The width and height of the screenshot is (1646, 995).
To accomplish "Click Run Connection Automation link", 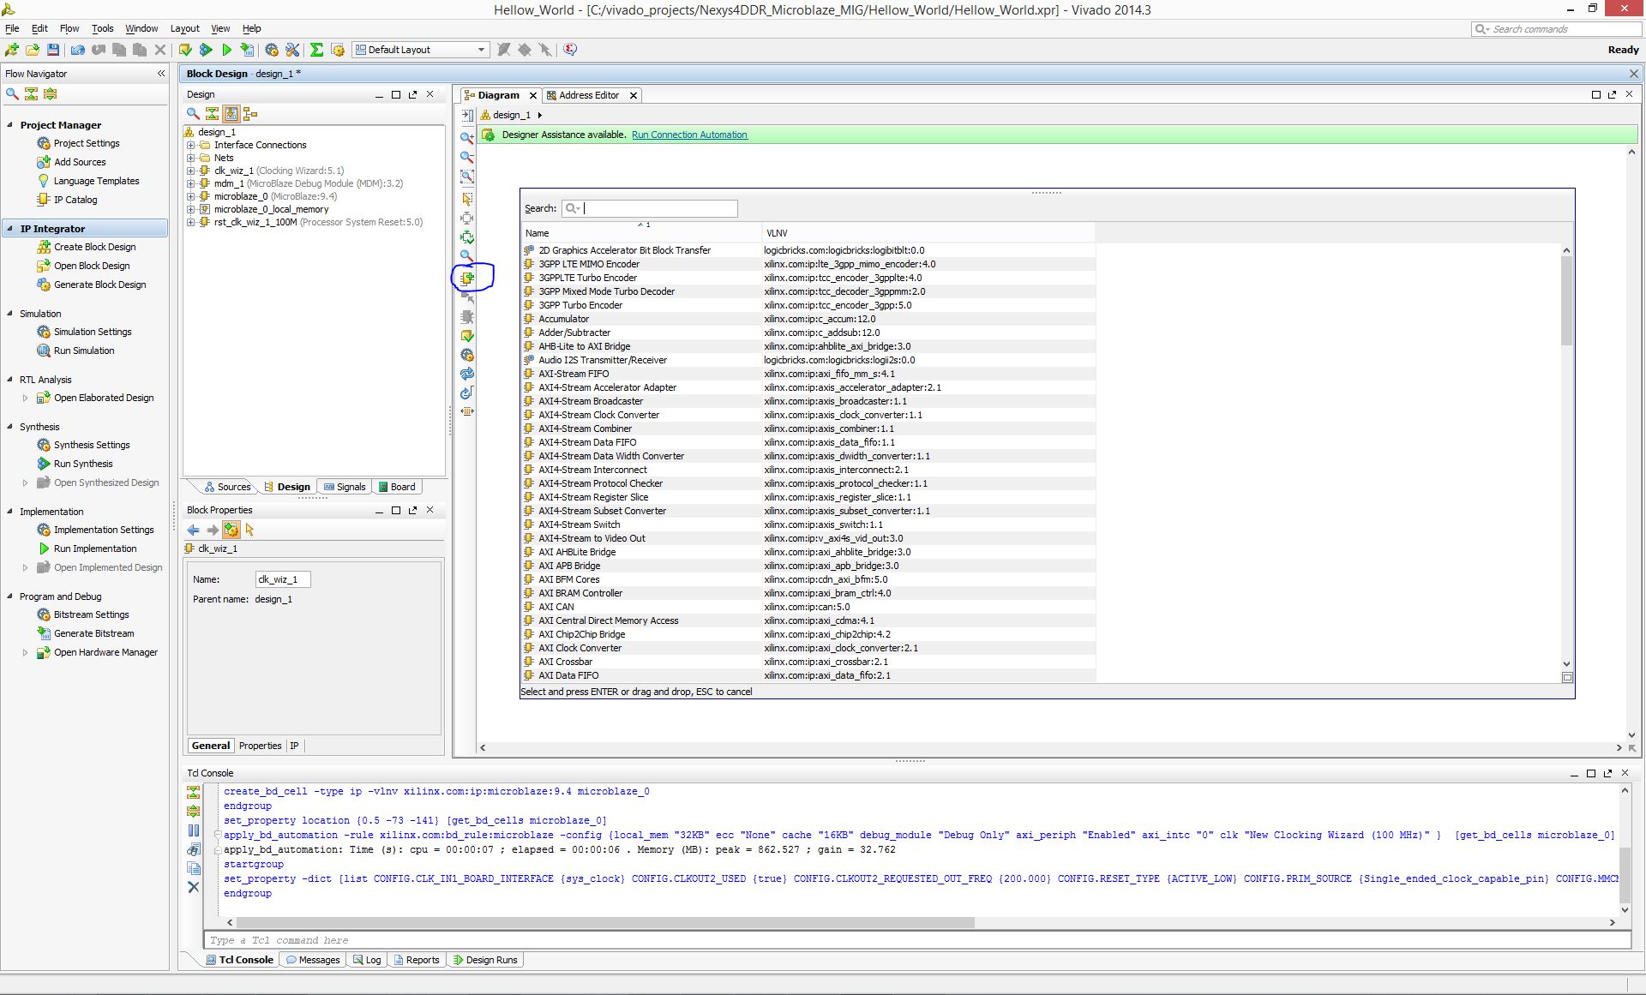I will point(689,135).
